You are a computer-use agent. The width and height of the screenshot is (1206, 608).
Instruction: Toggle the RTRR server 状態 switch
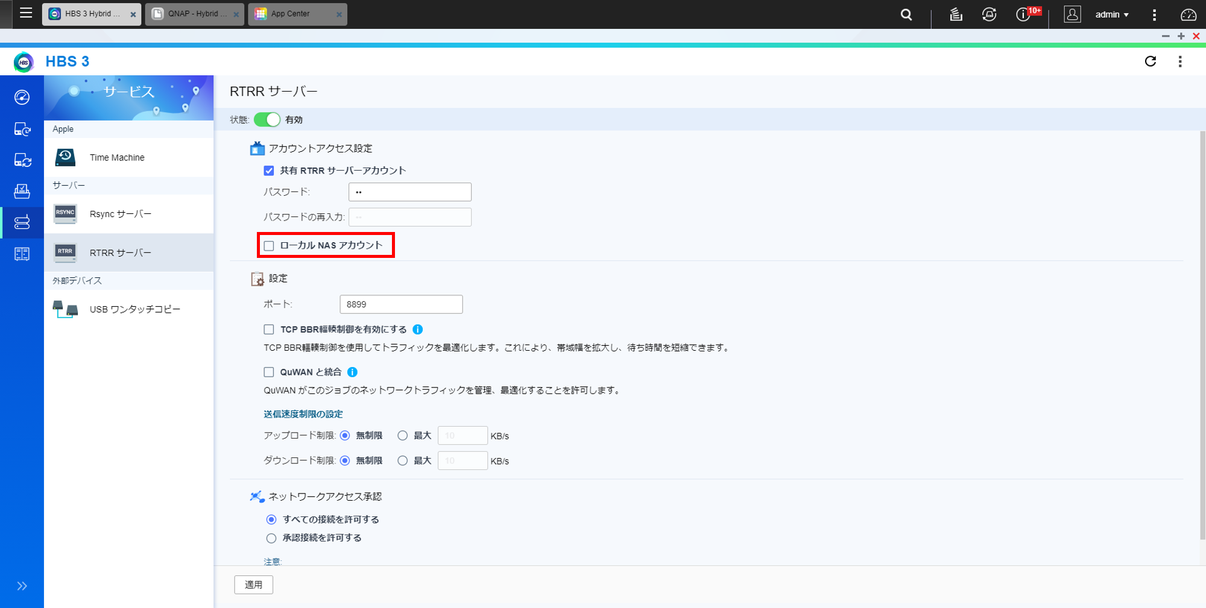[x=267, y=119]
